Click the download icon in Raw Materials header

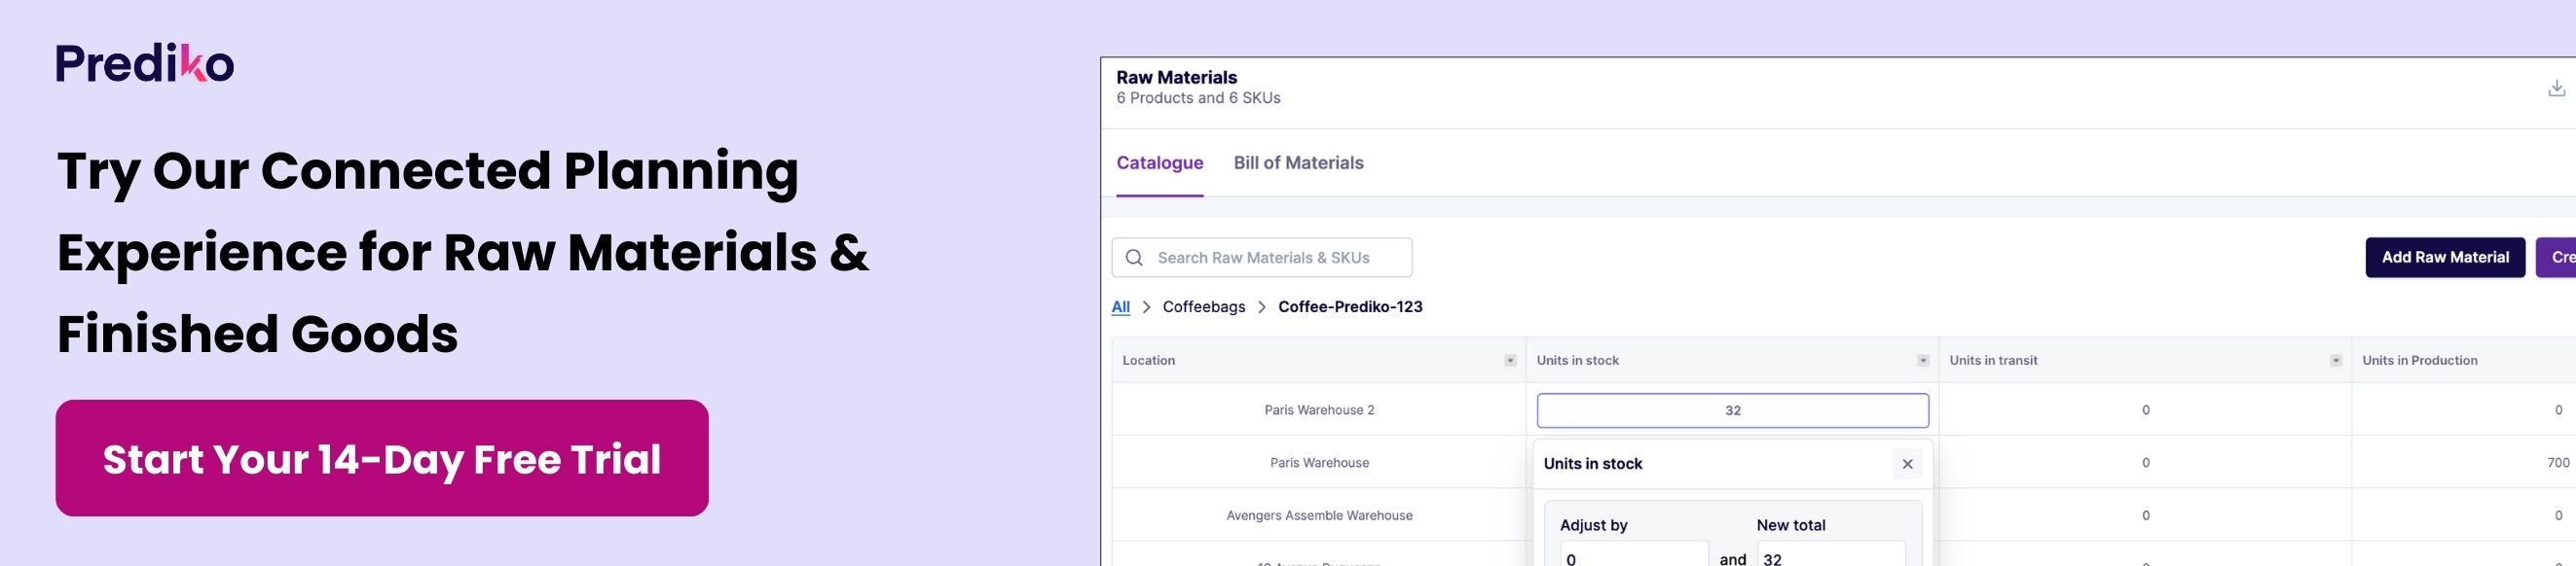coord(2556,88)
